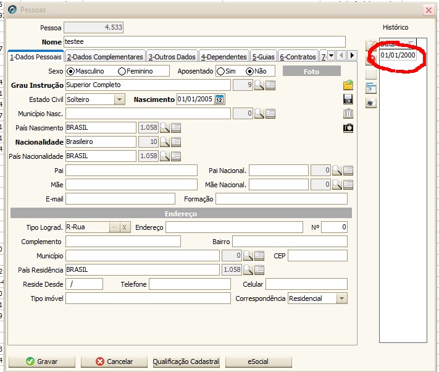This screenshot has width=439, height=372.
Task: Click the eSocial button
Action: point(259,361)
